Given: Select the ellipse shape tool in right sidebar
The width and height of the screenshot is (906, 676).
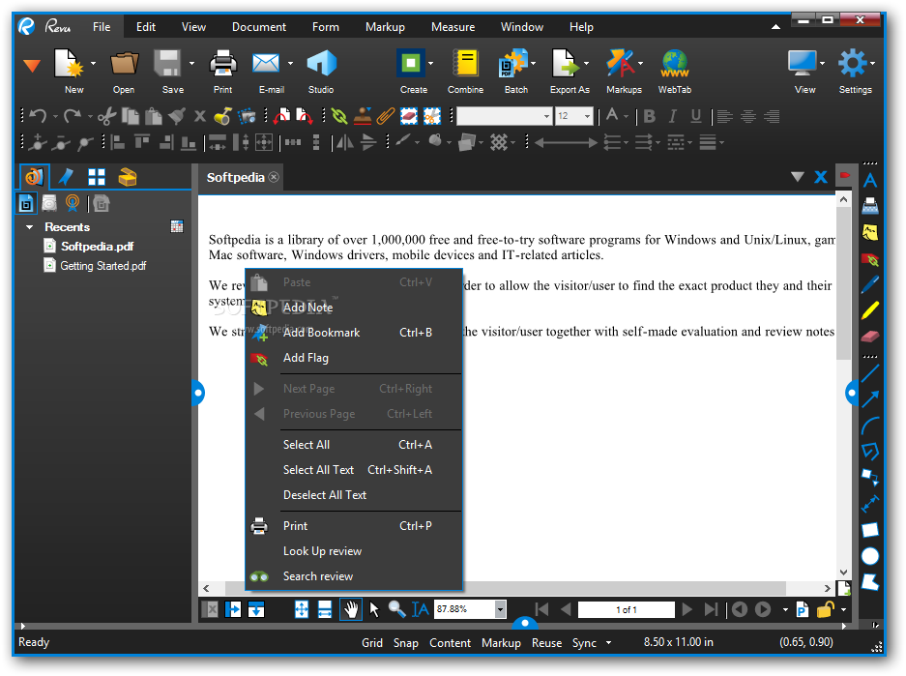Looking at the screenshot, I should click(870, 556).
